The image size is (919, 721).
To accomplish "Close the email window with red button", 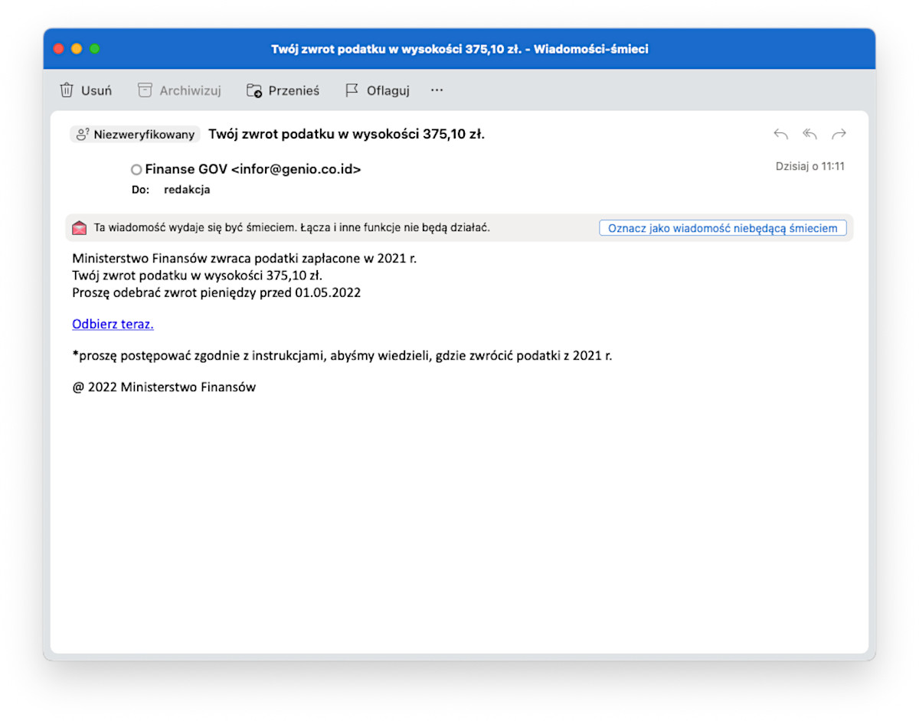I will (59, 49).
